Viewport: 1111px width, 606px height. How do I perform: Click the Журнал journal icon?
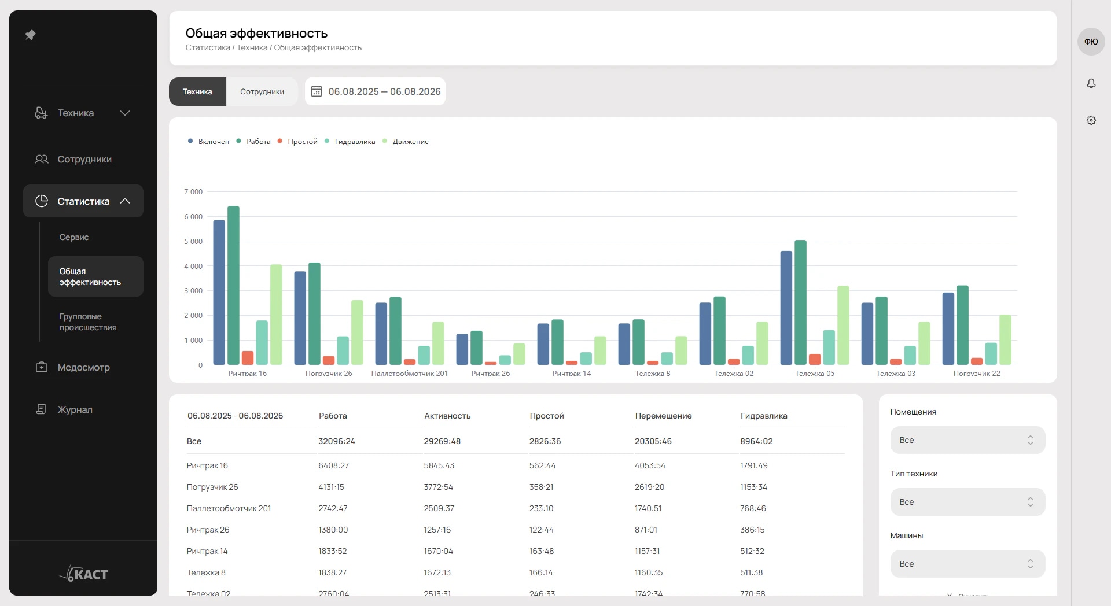pos(41,409)
